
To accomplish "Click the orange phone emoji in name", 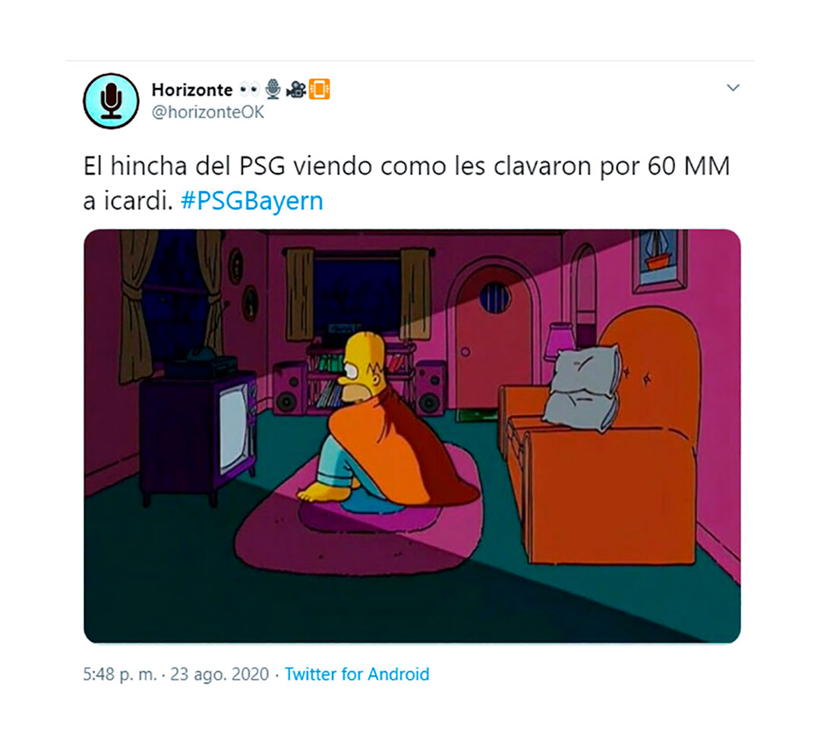I will (320, 90).
